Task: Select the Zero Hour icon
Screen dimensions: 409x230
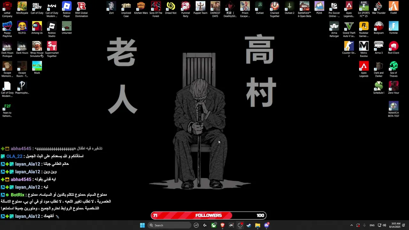Action: coord(393,88)
